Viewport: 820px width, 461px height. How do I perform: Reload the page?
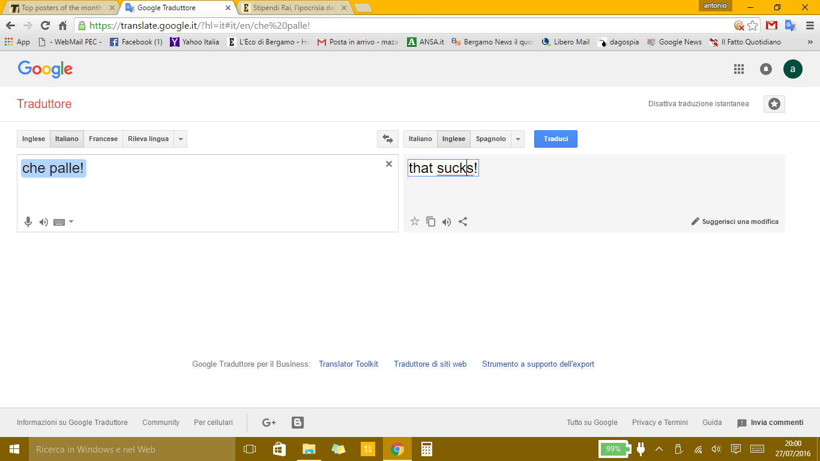[x=45, y=26]
